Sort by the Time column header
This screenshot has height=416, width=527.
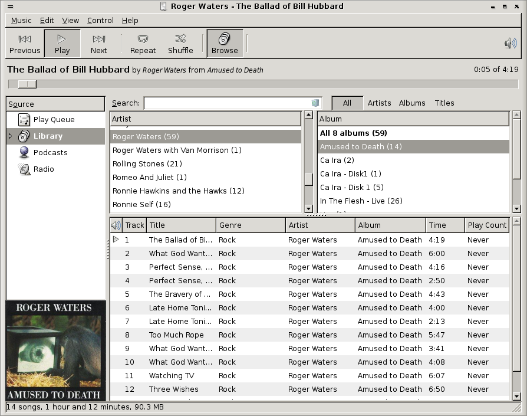point(445,225)
